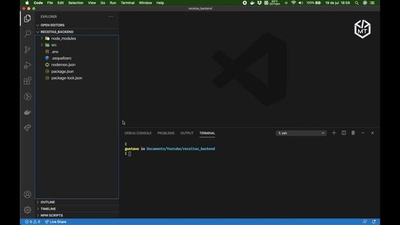Select the Terminal tab

[x=207, y=133]
